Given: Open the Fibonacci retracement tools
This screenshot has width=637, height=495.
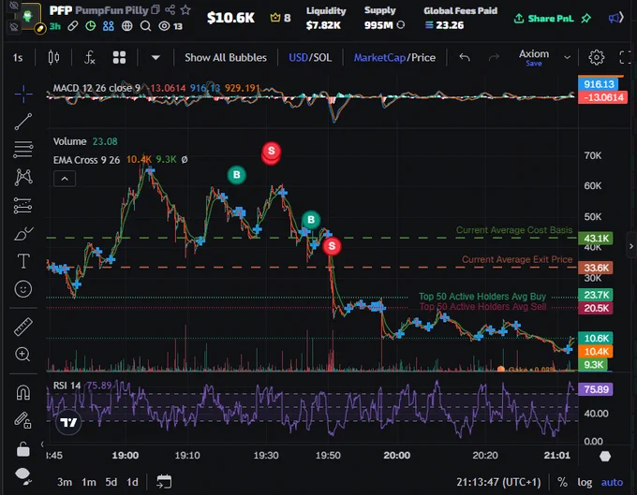Looking at the screenshot, I should [x=23, y=150].
